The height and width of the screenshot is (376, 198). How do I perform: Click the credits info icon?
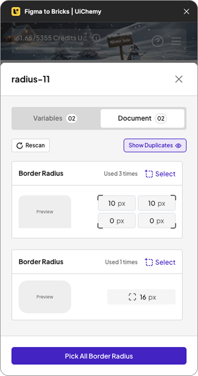[x=96, y=38]
